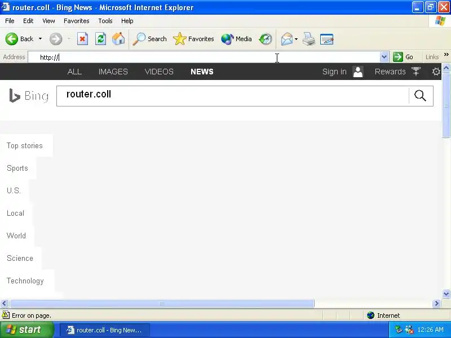Click the Mail envelope icon
451x338 pixels.
tap(287, 39)
